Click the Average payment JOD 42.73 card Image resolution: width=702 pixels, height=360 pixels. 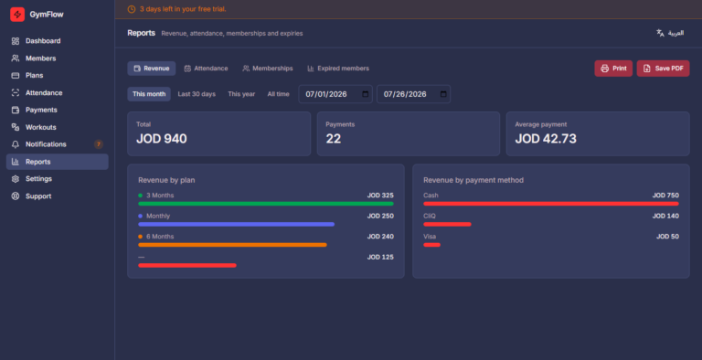coord(598,134)
